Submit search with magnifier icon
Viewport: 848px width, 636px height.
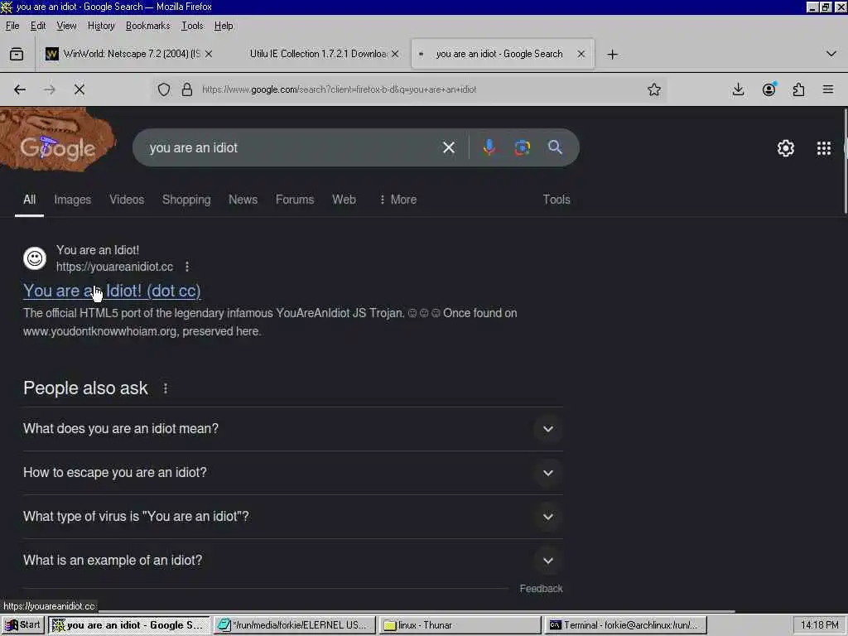point(555,147)
